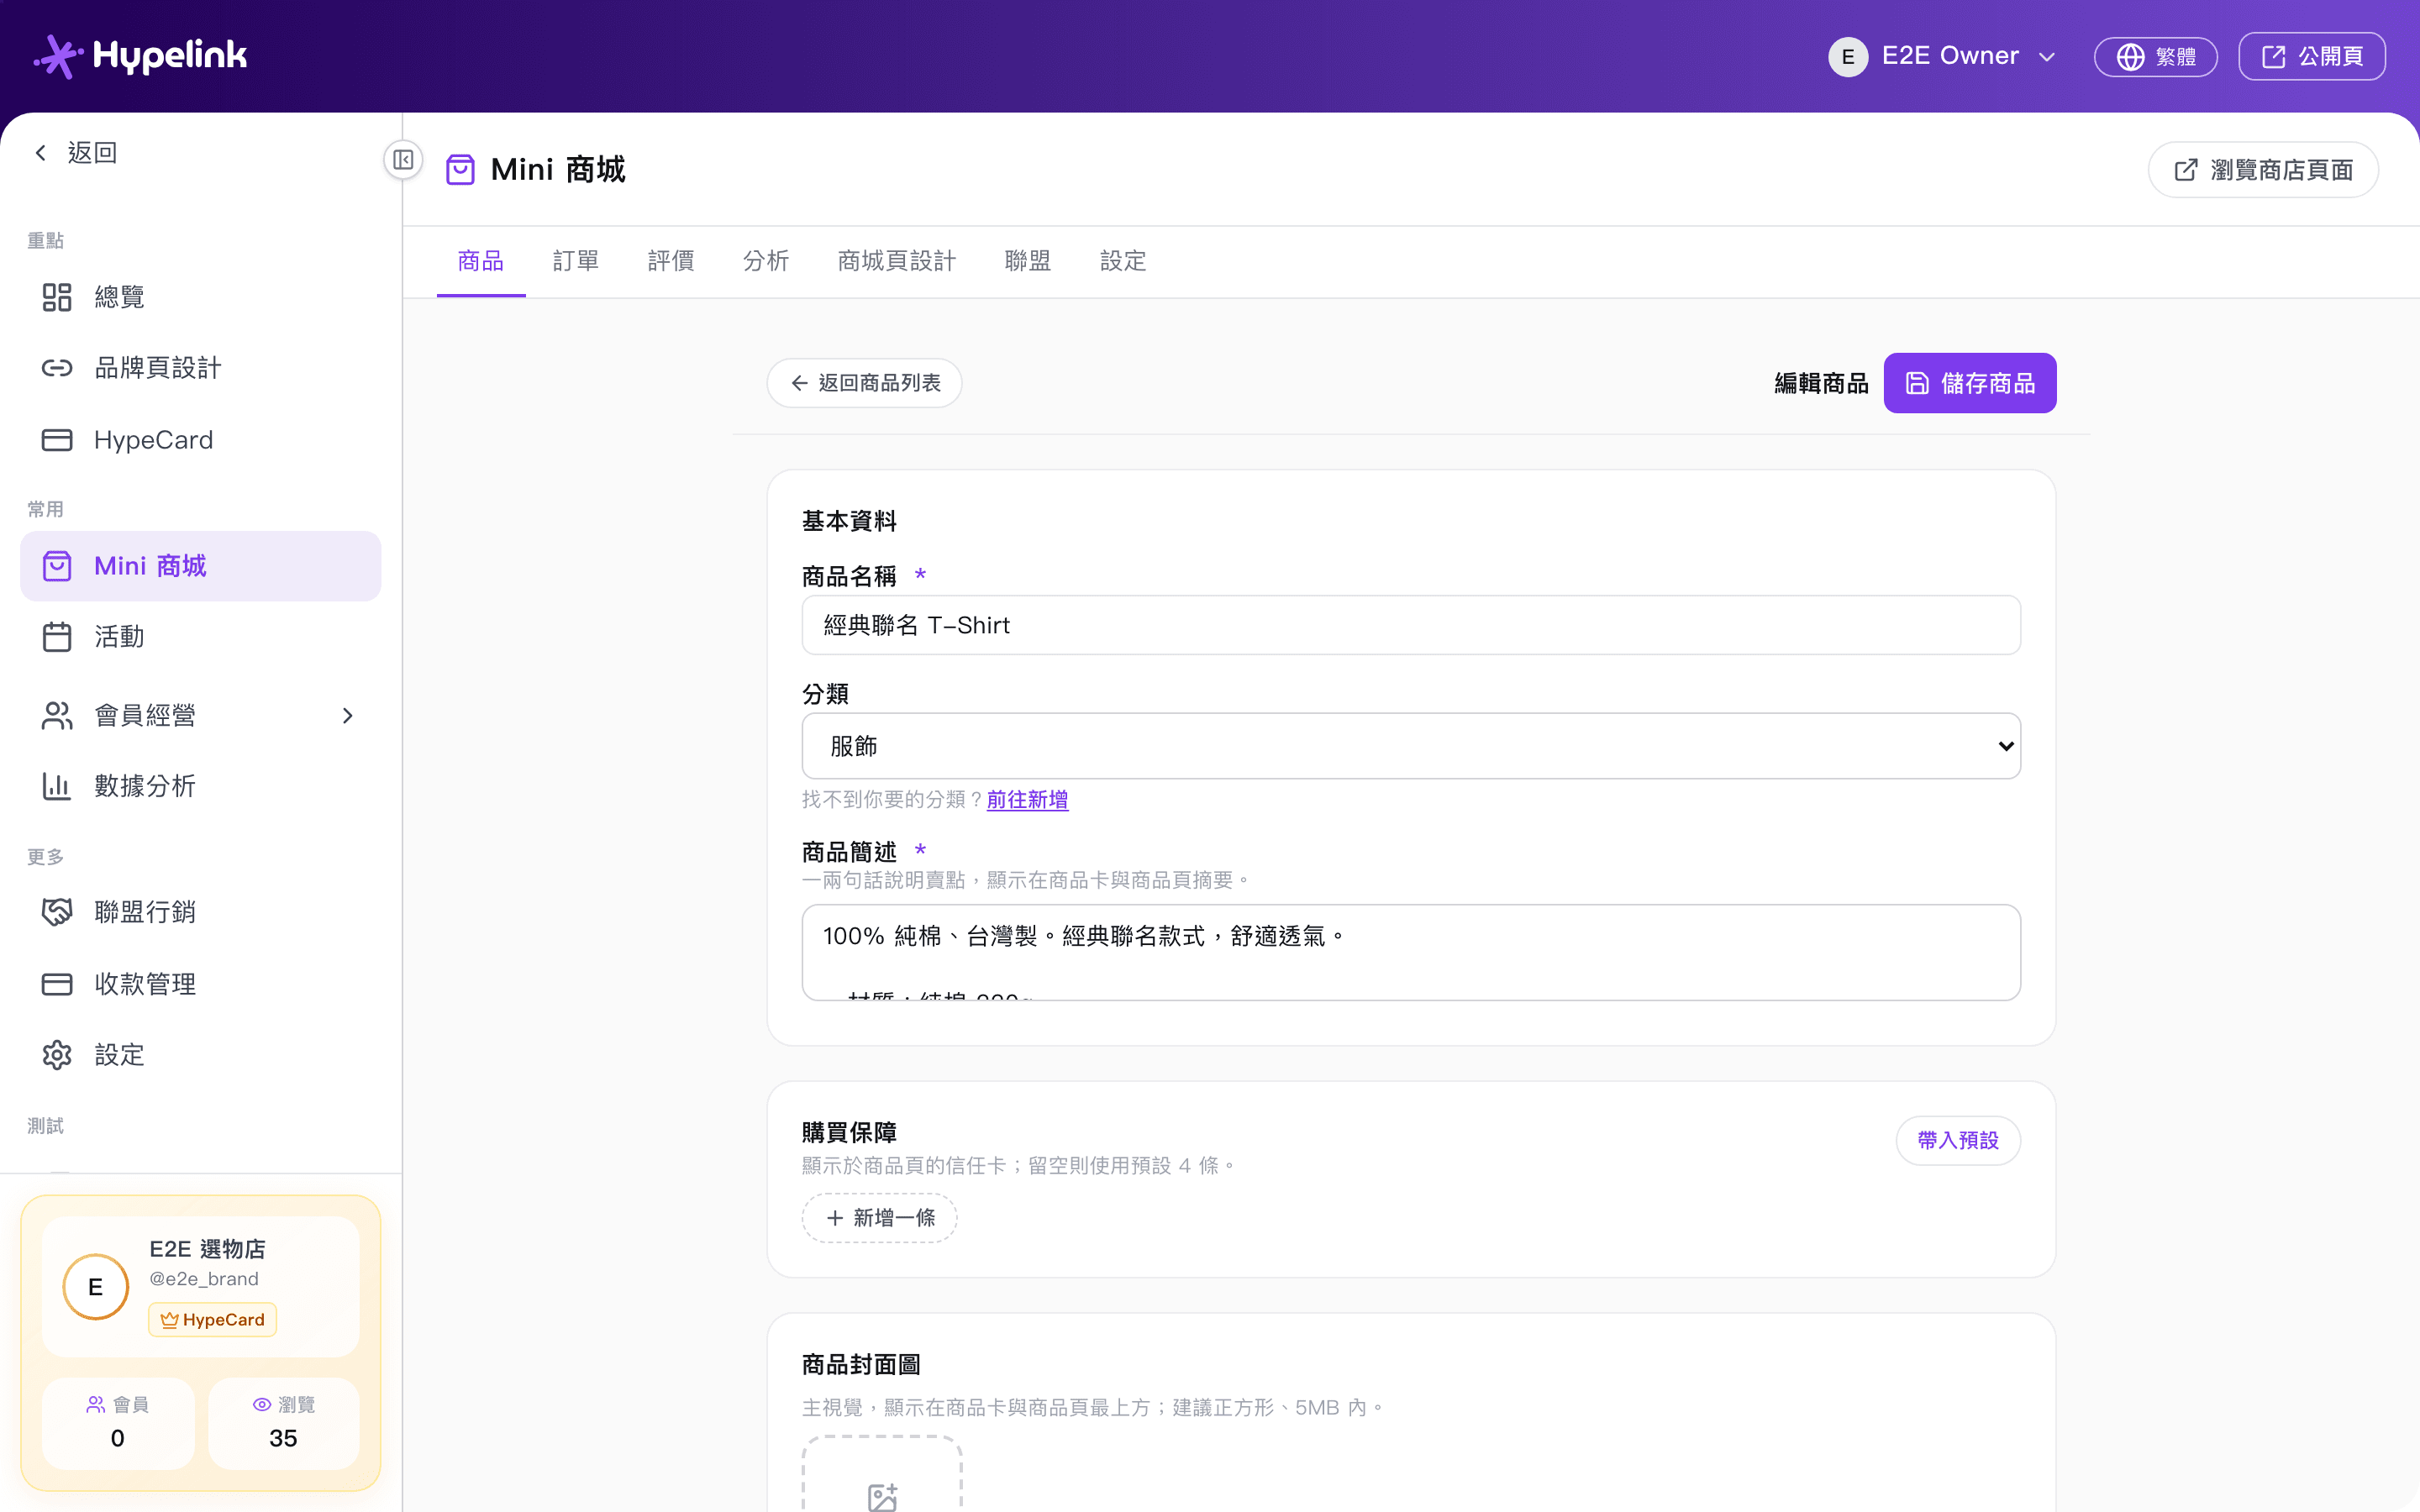Viewport: 2420px width, 1512px height.
Task: Open the E2E Owner account dropdown
Action: coord(1943,56)
